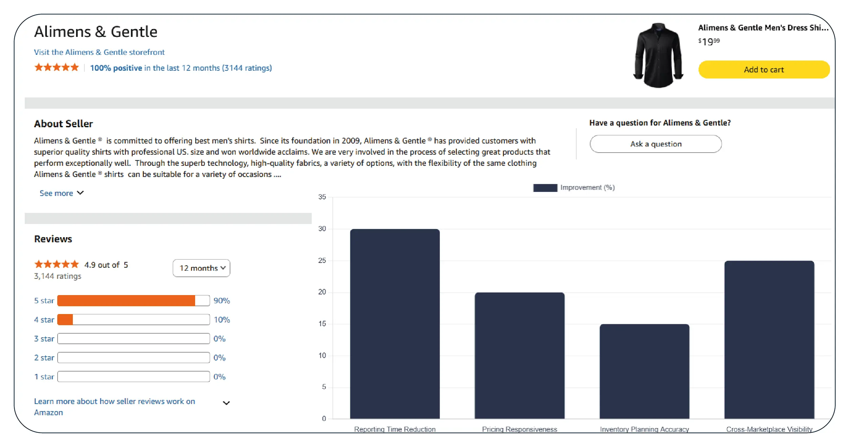Click the star rating icons under Reviews

coord(57,264)
